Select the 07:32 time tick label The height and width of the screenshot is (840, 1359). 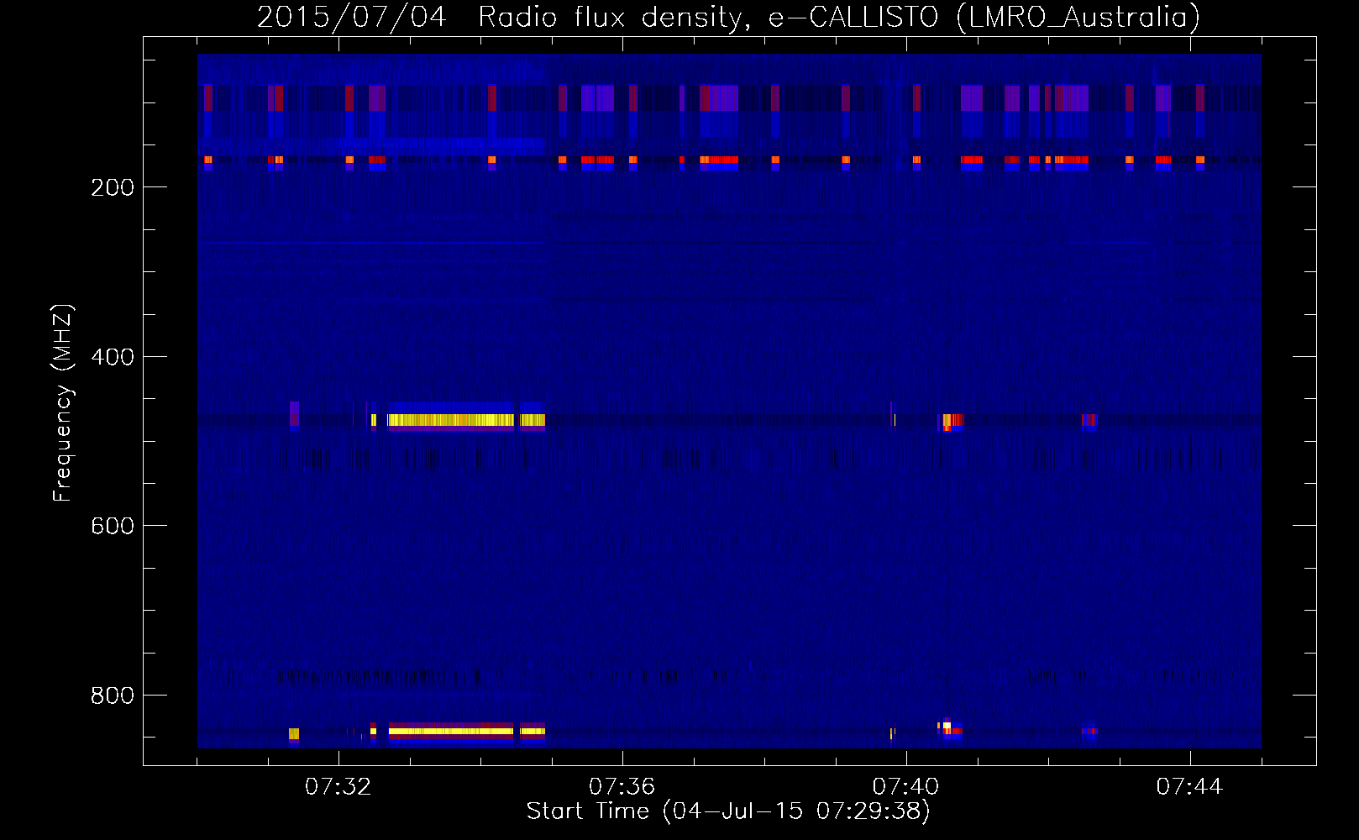coord(338,787)
